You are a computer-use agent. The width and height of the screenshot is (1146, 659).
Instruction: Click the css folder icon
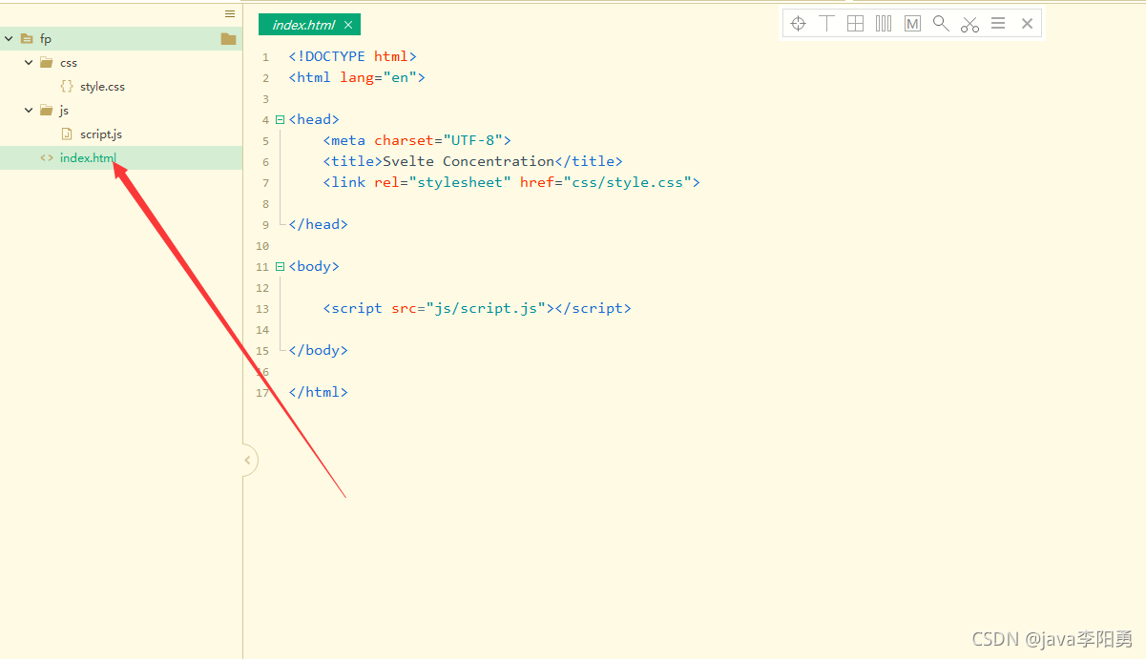tap(47, 63)
